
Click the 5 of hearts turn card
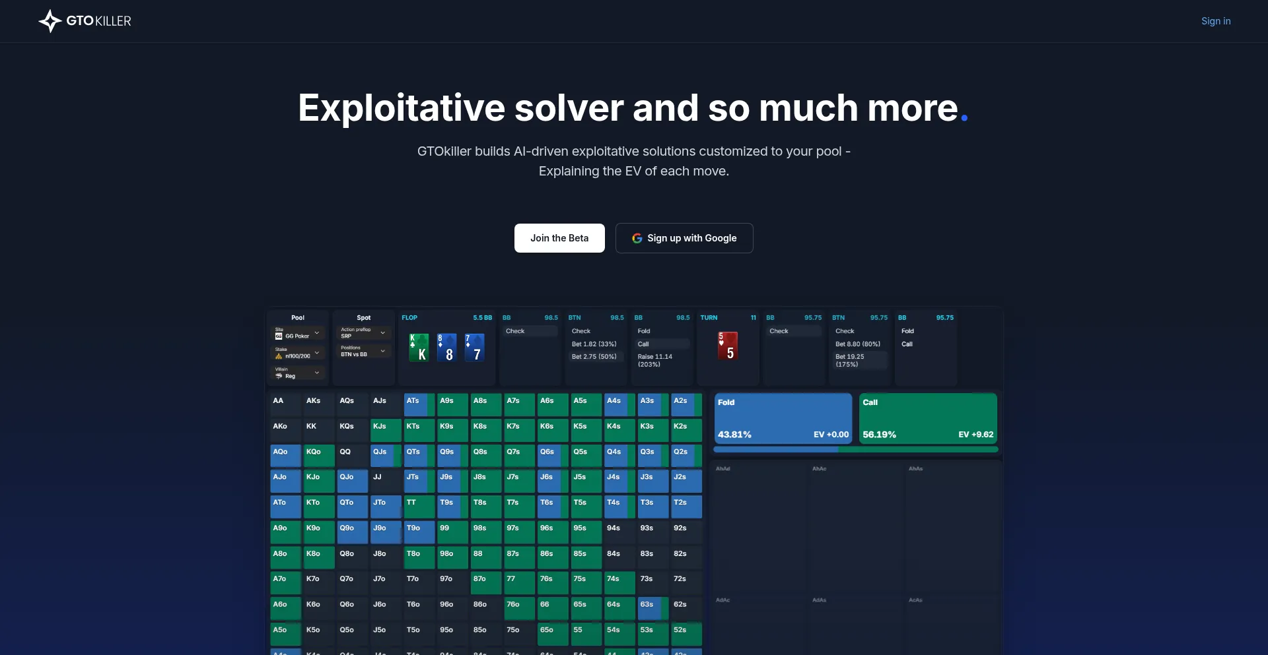click(x=727, y=346)
